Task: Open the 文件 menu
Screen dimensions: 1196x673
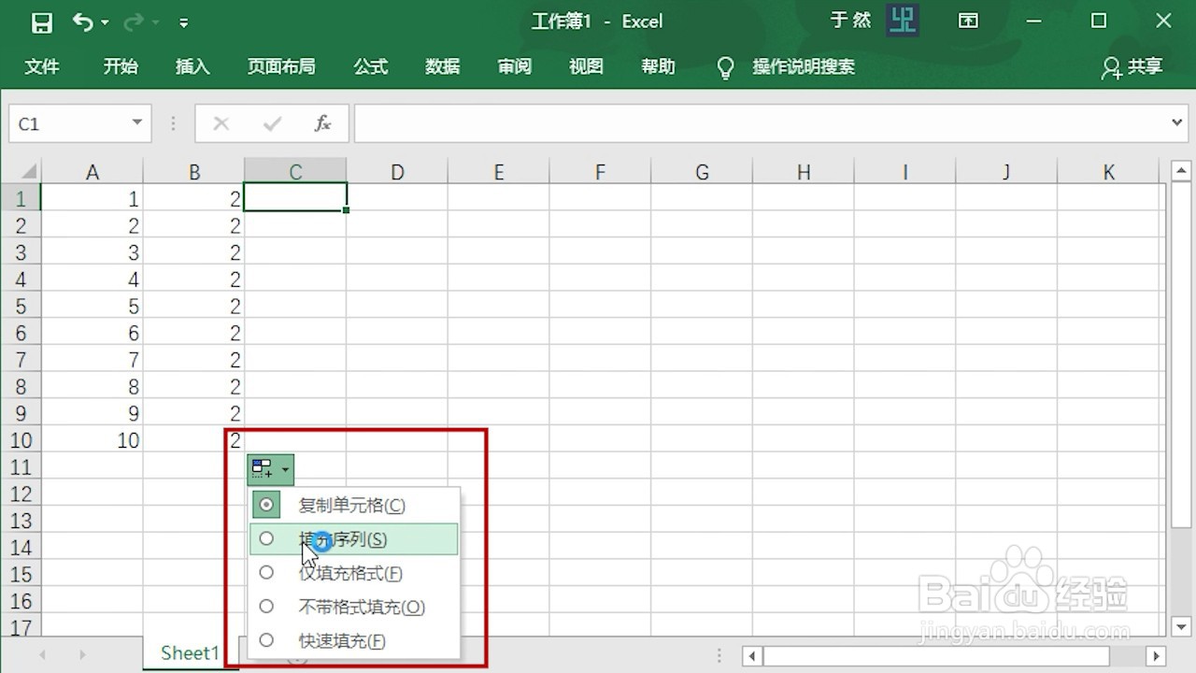Action: click(42, 66)
